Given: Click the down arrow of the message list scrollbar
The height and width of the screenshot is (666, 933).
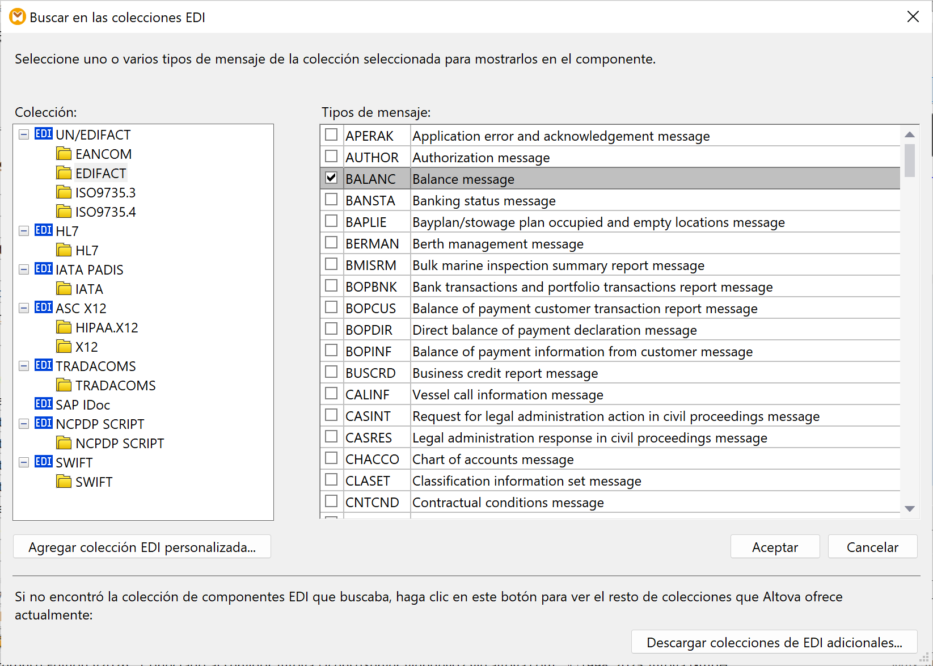Looking at the screenshot, I should (910, 509).
